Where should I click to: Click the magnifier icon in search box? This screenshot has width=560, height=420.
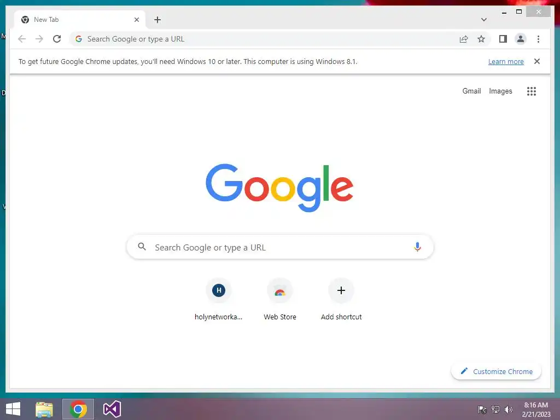click(x=142, y=247)
